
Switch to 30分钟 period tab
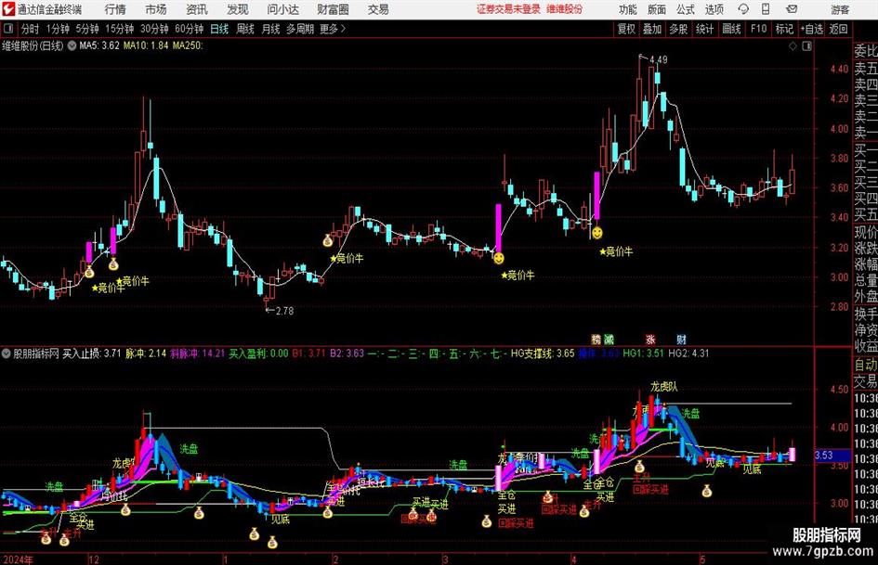pyautogui.click(x=154, y=29)
